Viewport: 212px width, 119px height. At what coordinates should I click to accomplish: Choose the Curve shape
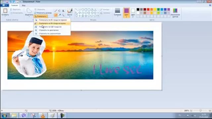(79, 10)
